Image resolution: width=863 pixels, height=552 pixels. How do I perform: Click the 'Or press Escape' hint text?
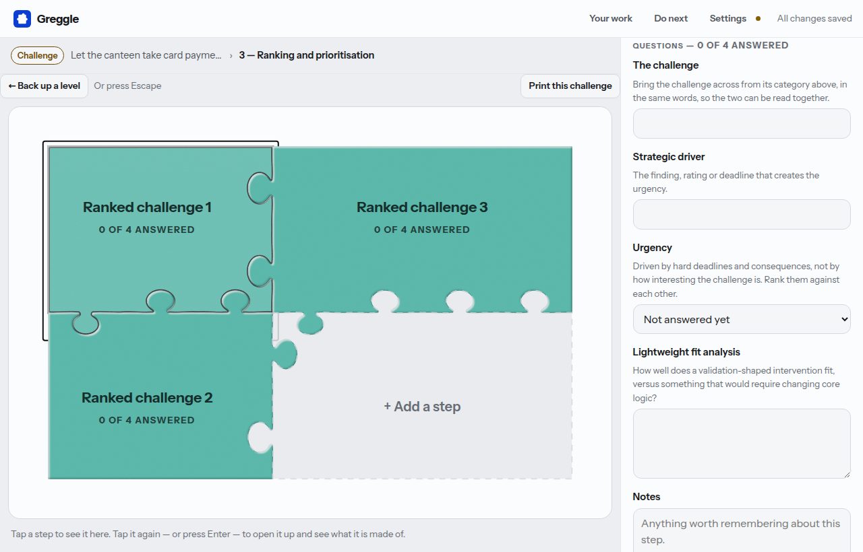pyautogui.click(x=127, y=86)
